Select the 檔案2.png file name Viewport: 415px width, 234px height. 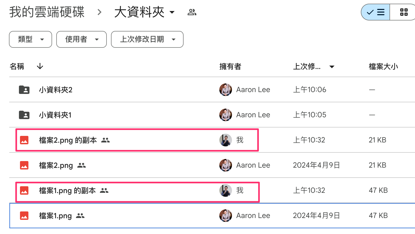click(x=56, y=165)
